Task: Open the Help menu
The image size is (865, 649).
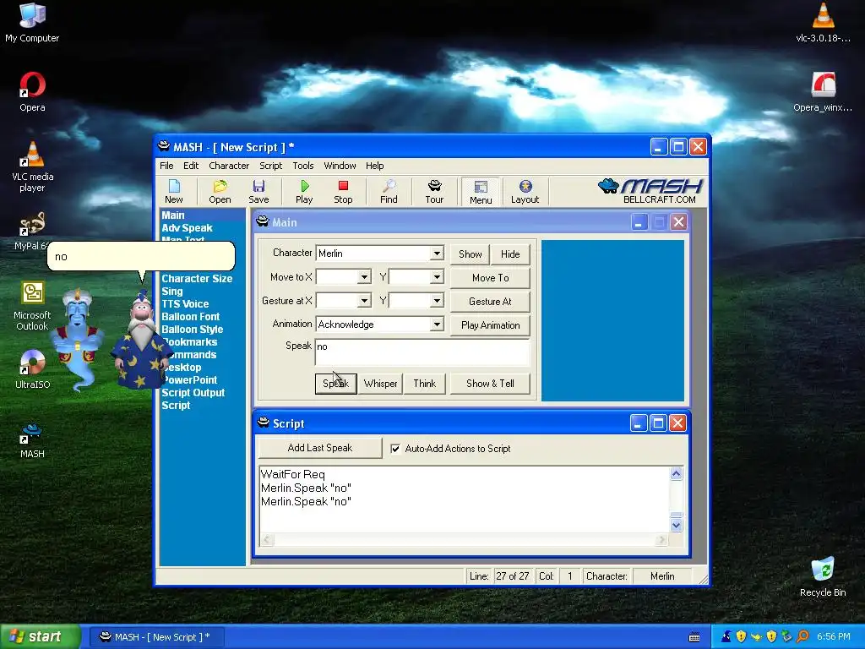Action: (x=374, y=166)
